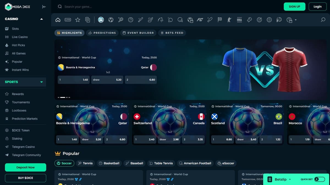The width and height of the screenshot is (330, 185).
Task: Pick Switzerland win odds 2.40
Action: point(145,139)
